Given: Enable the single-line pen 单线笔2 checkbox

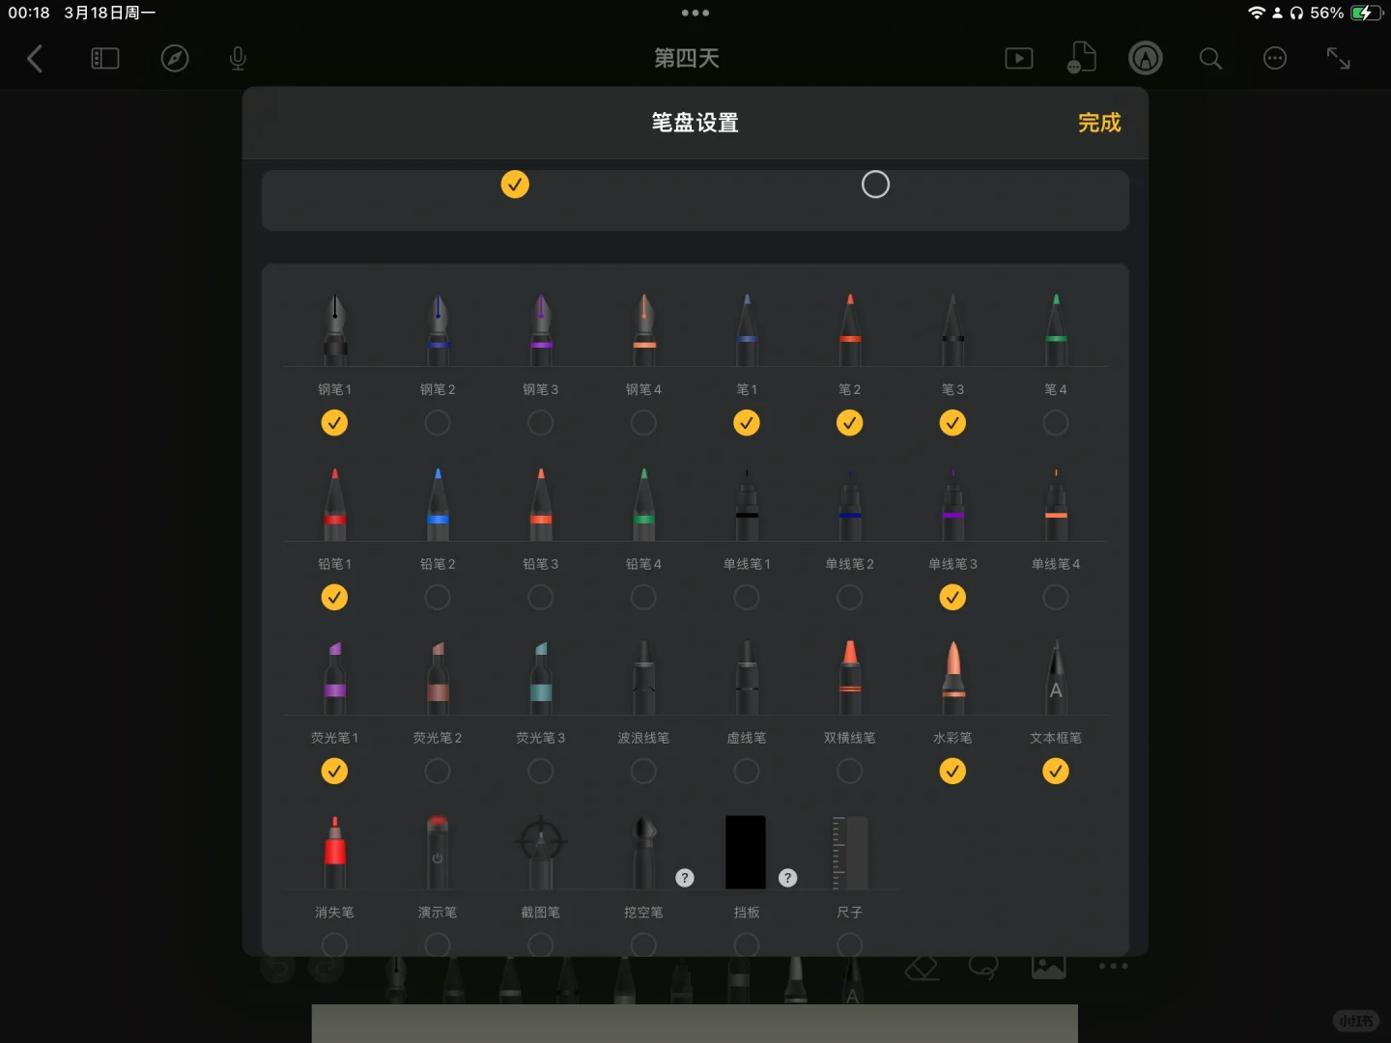Looking at the screenshot, I should tap(849, 598).
